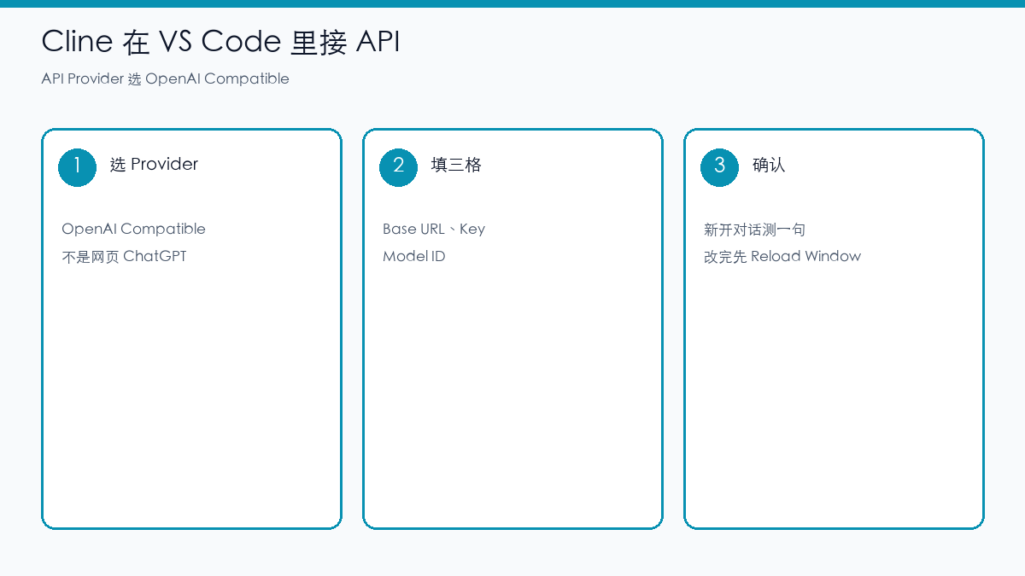Click the text 'Base URL、Key'
This screenshot has width=1025, height=576.
434,229
